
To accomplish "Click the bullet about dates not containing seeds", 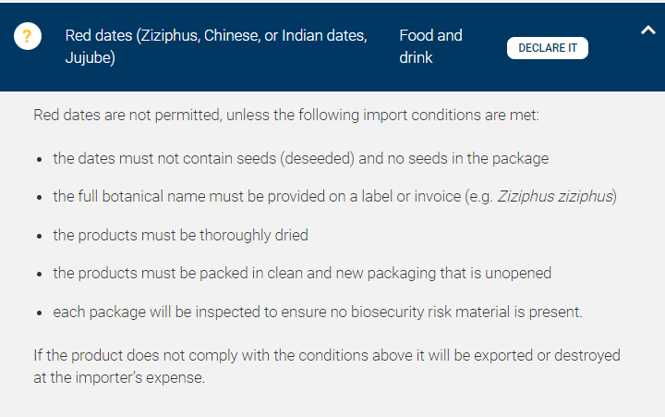I will (x=301, y=158).
